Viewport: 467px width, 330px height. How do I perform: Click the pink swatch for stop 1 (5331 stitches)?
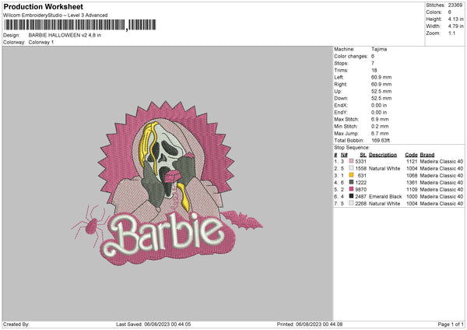click(x=352, y=161)
